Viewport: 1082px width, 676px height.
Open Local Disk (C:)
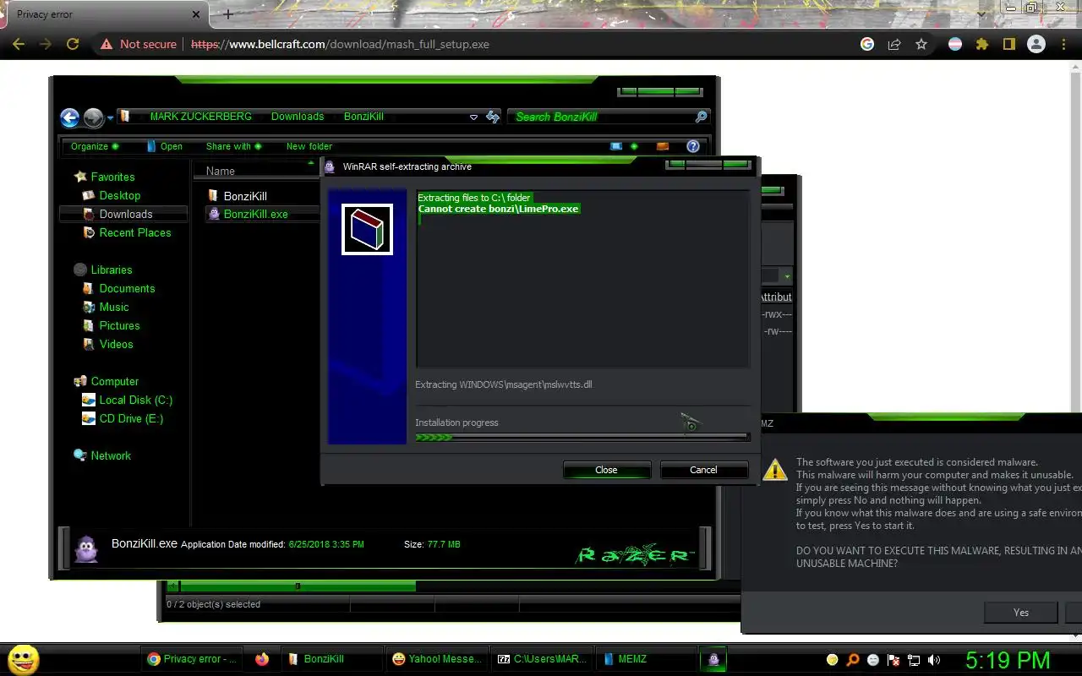[x=127, y=400]
